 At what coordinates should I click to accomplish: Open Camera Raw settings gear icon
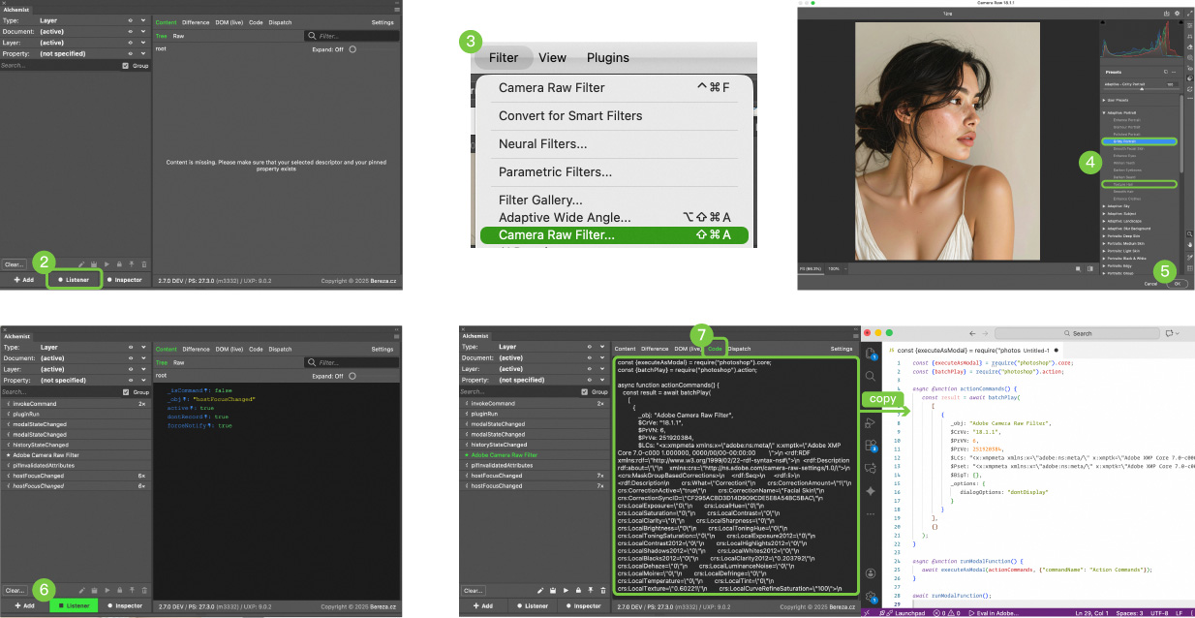pos(1177,14)
